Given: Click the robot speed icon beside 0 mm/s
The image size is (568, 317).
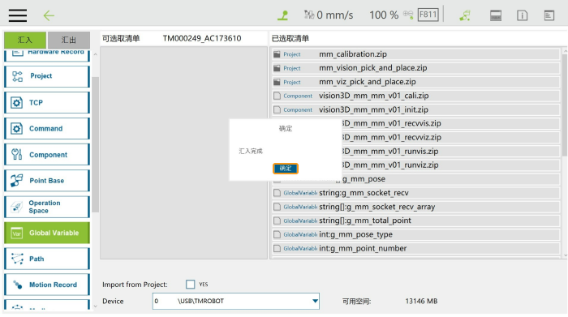Looking at the screenshot, I should 309,15.
